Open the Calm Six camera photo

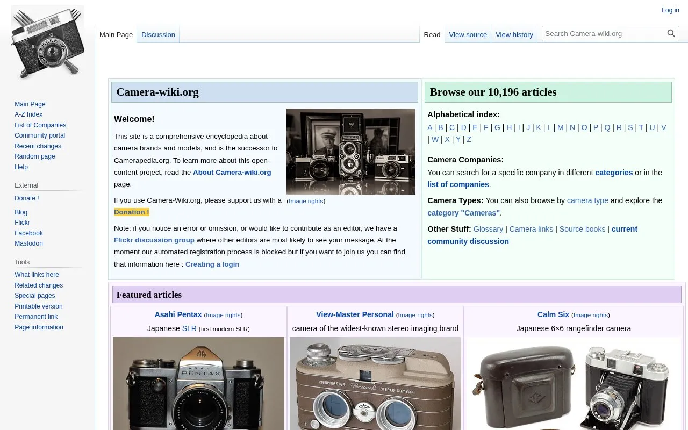(x=574, y=383)
